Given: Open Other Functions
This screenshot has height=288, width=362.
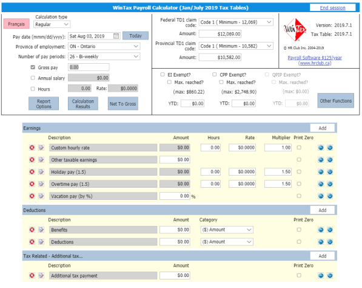Looking at the screenshot, I should tap(336, 101).
